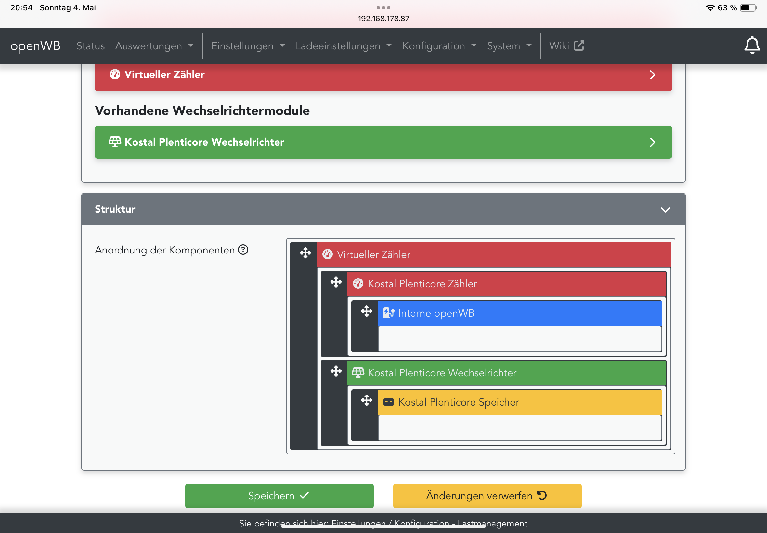The image size is (767, 533).
Task: Click the Speichern button
Action: (x=279, y=496)
